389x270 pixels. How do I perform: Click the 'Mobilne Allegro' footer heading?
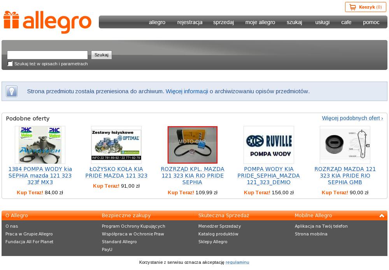click(313, 216)
